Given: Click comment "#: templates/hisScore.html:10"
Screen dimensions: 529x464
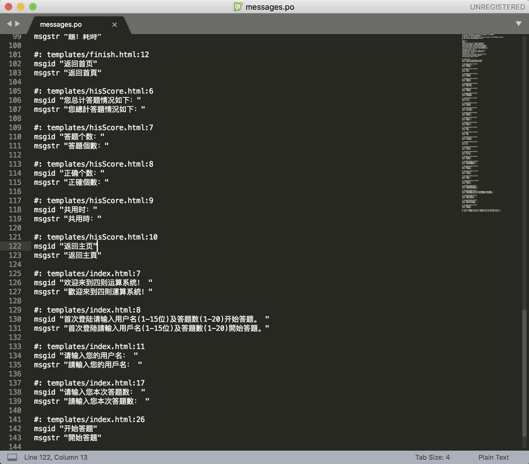Looking at the screenshot, I should tap(96, 237).
